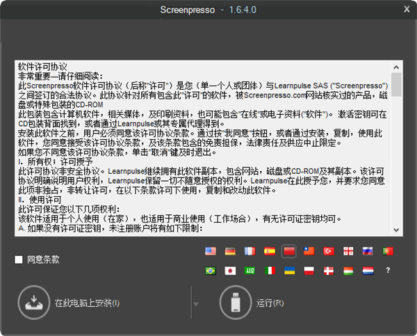
Task: Pick the Russian flag language
Action: (368, 251)
